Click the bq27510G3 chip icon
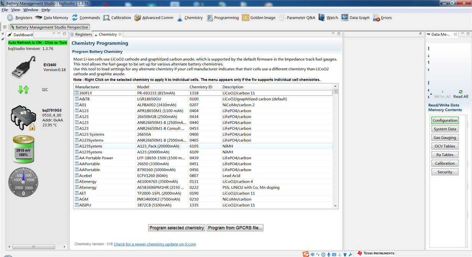 (24, 118)
